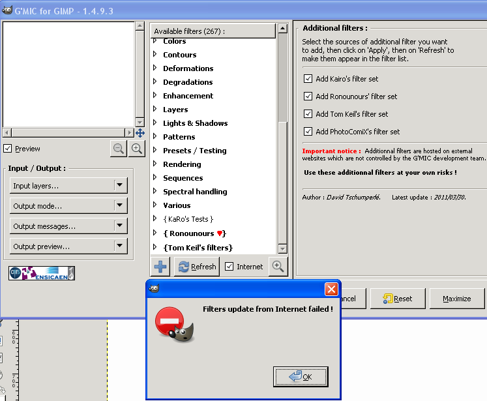This screenshot has height=401, width=487.
Task: Select the Spectral handling tree item
Action: pos(195,192)
